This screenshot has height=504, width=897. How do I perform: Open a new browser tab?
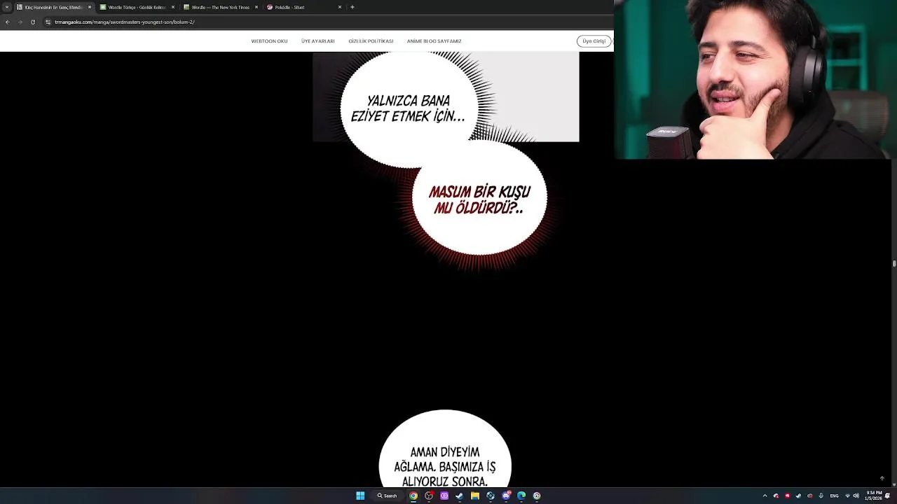click(x=352, y=7)
